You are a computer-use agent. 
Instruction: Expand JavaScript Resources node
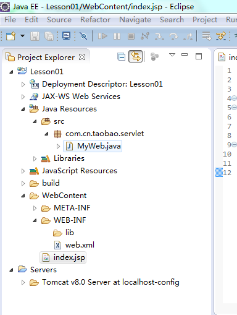point(23,171)
